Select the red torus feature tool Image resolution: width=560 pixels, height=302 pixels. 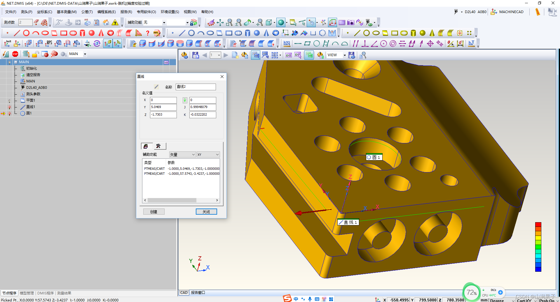110,33
